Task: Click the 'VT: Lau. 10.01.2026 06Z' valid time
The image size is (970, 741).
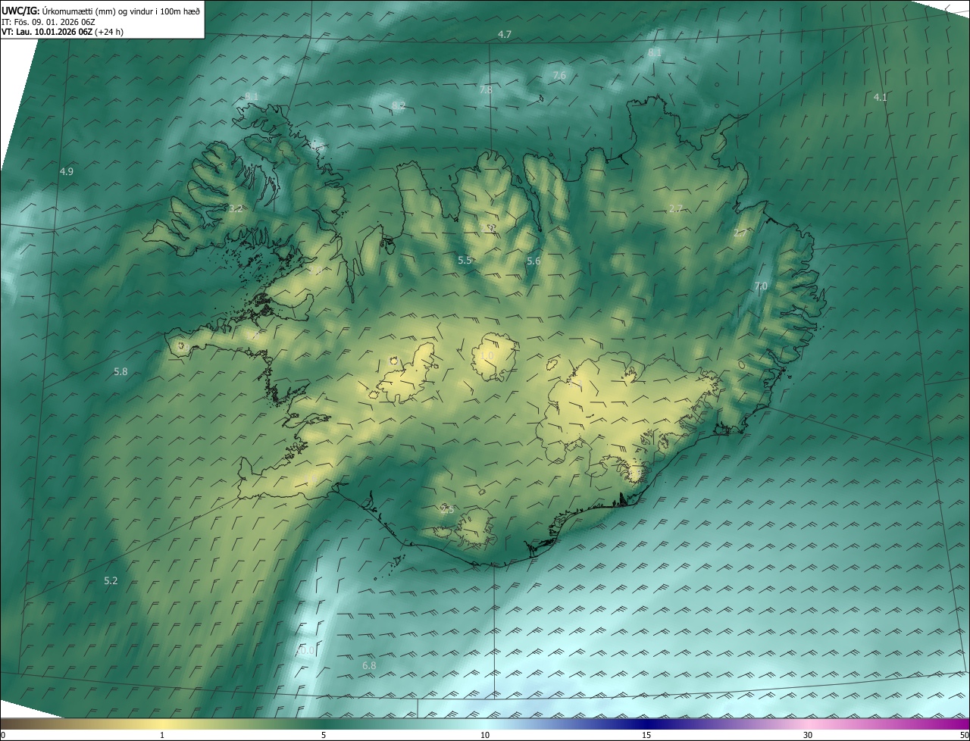Action: coord(47,32)
